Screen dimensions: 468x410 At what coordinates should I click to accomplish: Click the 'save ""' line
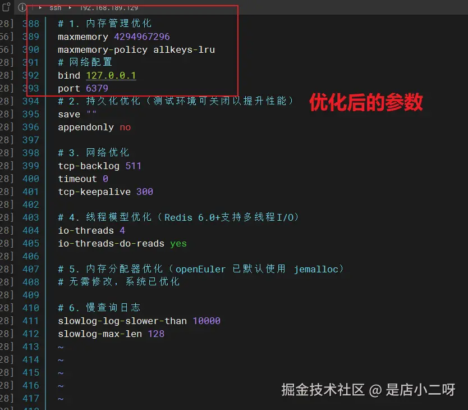tap(77, 114)
